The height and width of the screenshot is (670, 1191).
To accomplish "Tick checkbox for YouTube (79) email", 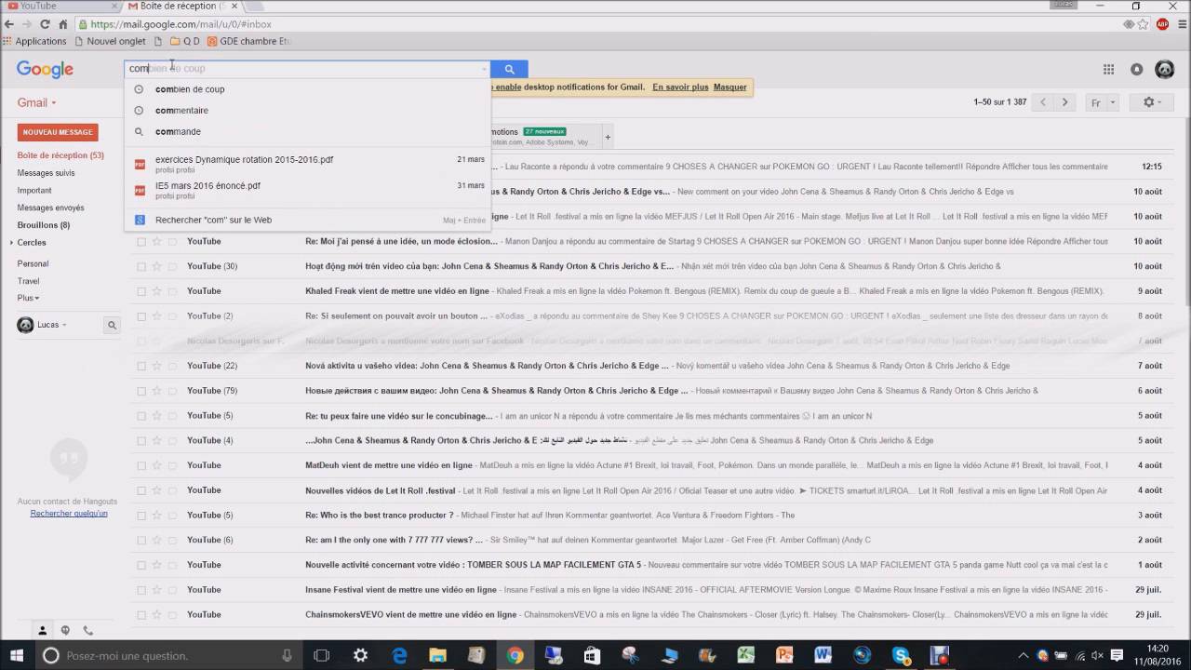I will 141,391.
